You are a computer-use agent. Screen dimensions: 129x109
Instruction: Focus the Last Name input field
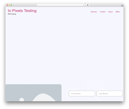click(109, 94)
